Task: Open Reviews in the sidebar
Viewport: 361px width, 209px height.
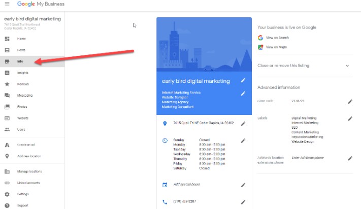Action: click(x=23, y=84)
